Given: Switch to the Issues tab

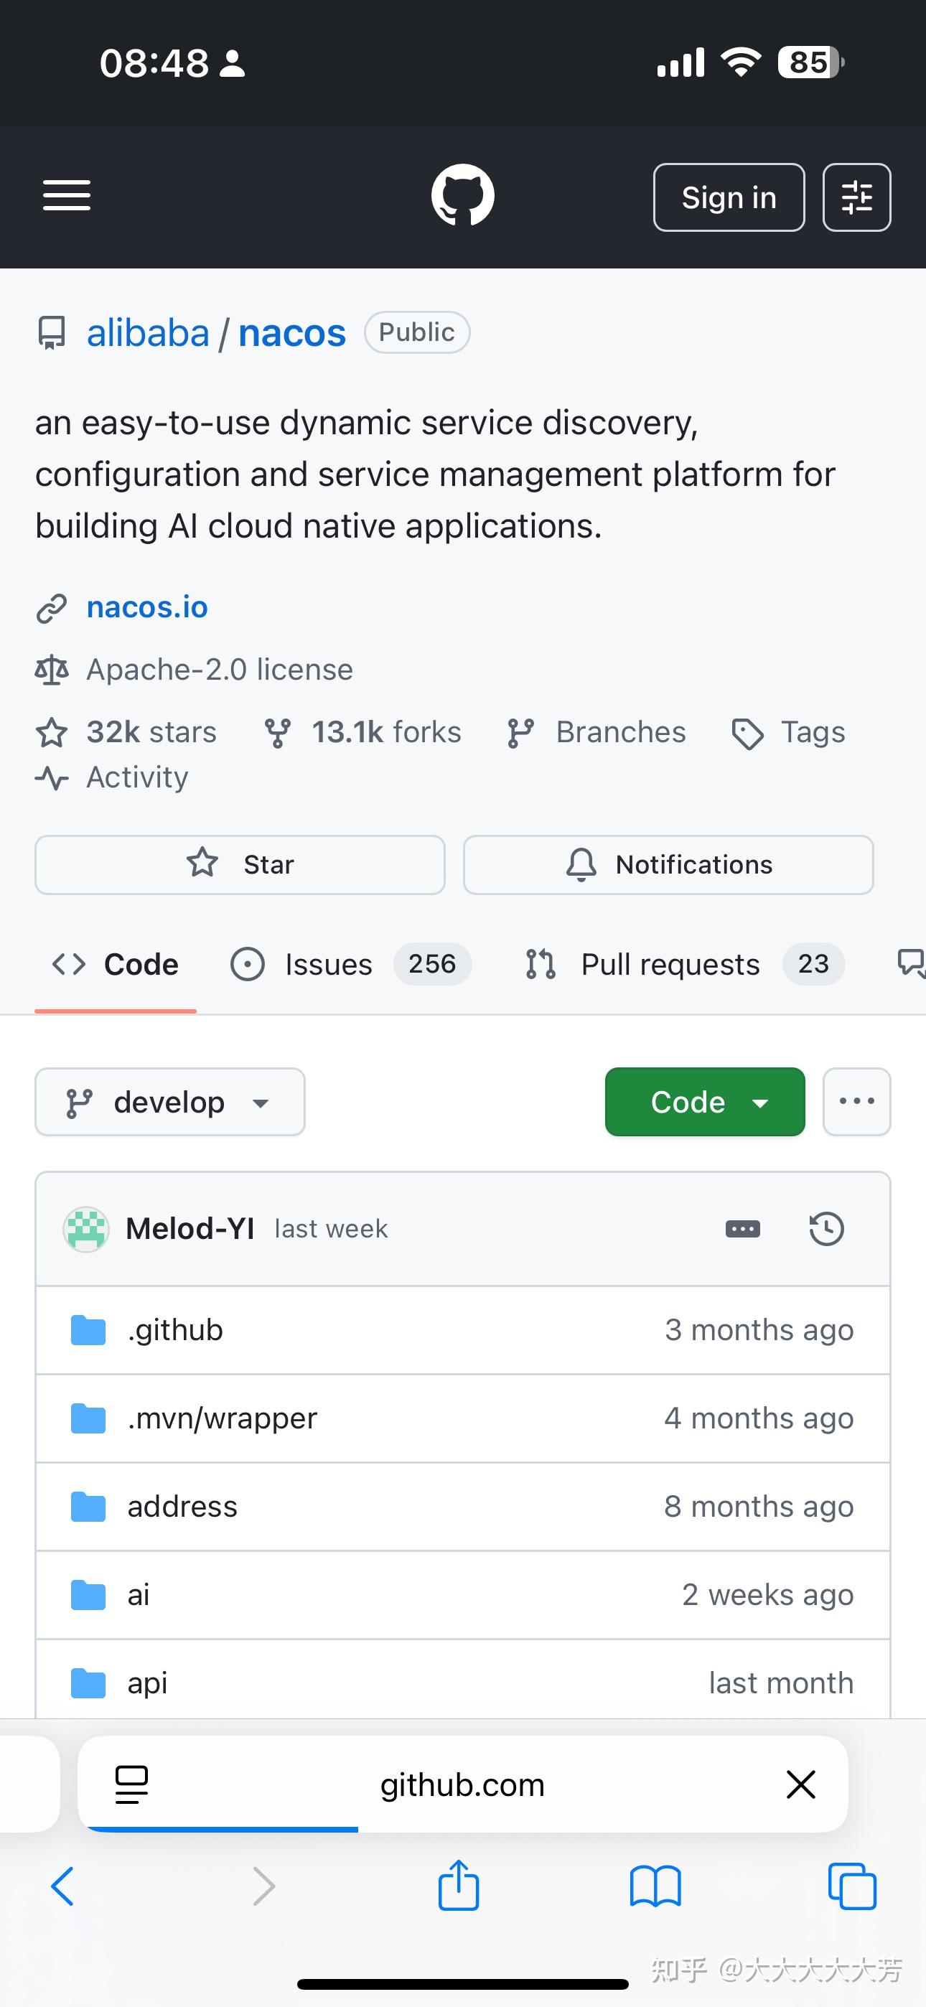Looking at the screenshot, I should tap(351, 965).
